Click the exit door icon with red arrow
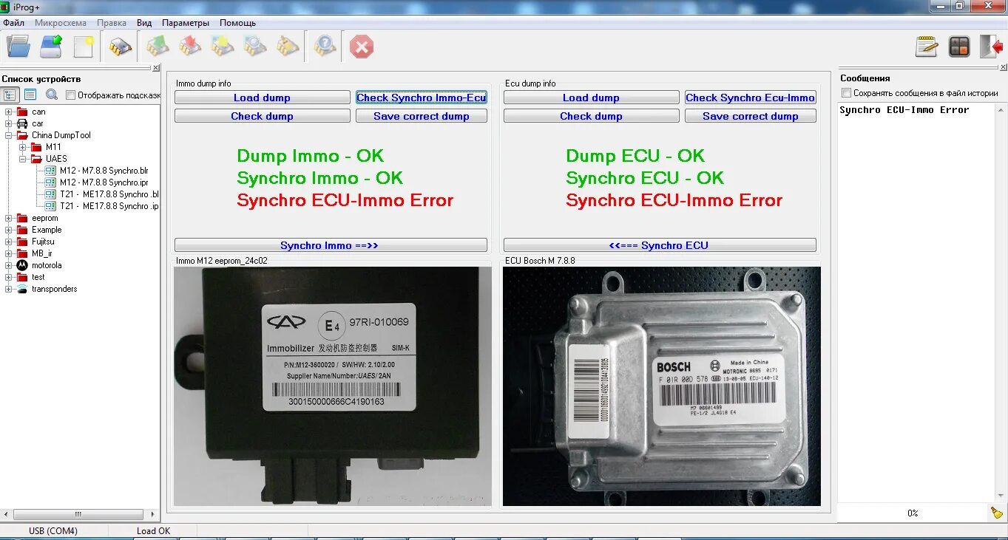 click(x=991, y=47)
